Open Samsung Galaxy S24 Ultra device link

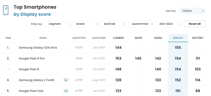pos(38,47)
